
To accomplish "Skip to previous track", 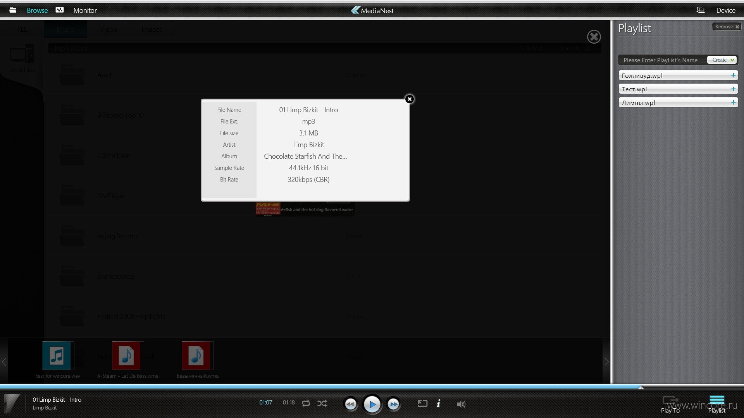I will 350,404.
